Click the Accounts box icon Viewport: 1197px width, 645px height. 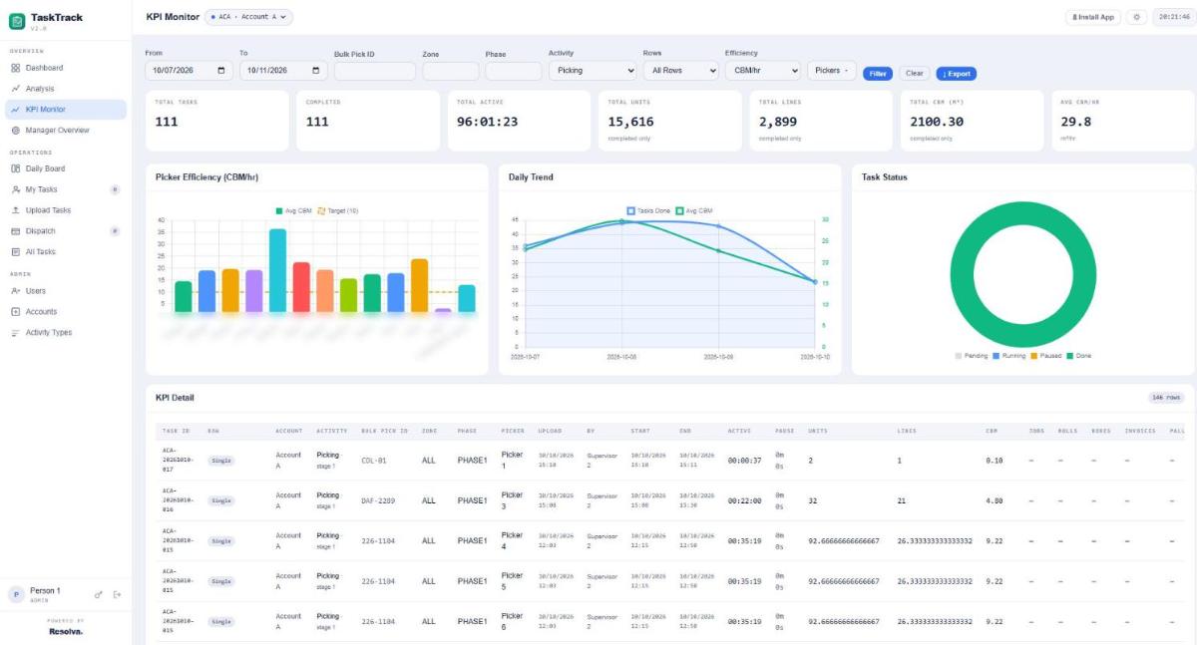16,312
